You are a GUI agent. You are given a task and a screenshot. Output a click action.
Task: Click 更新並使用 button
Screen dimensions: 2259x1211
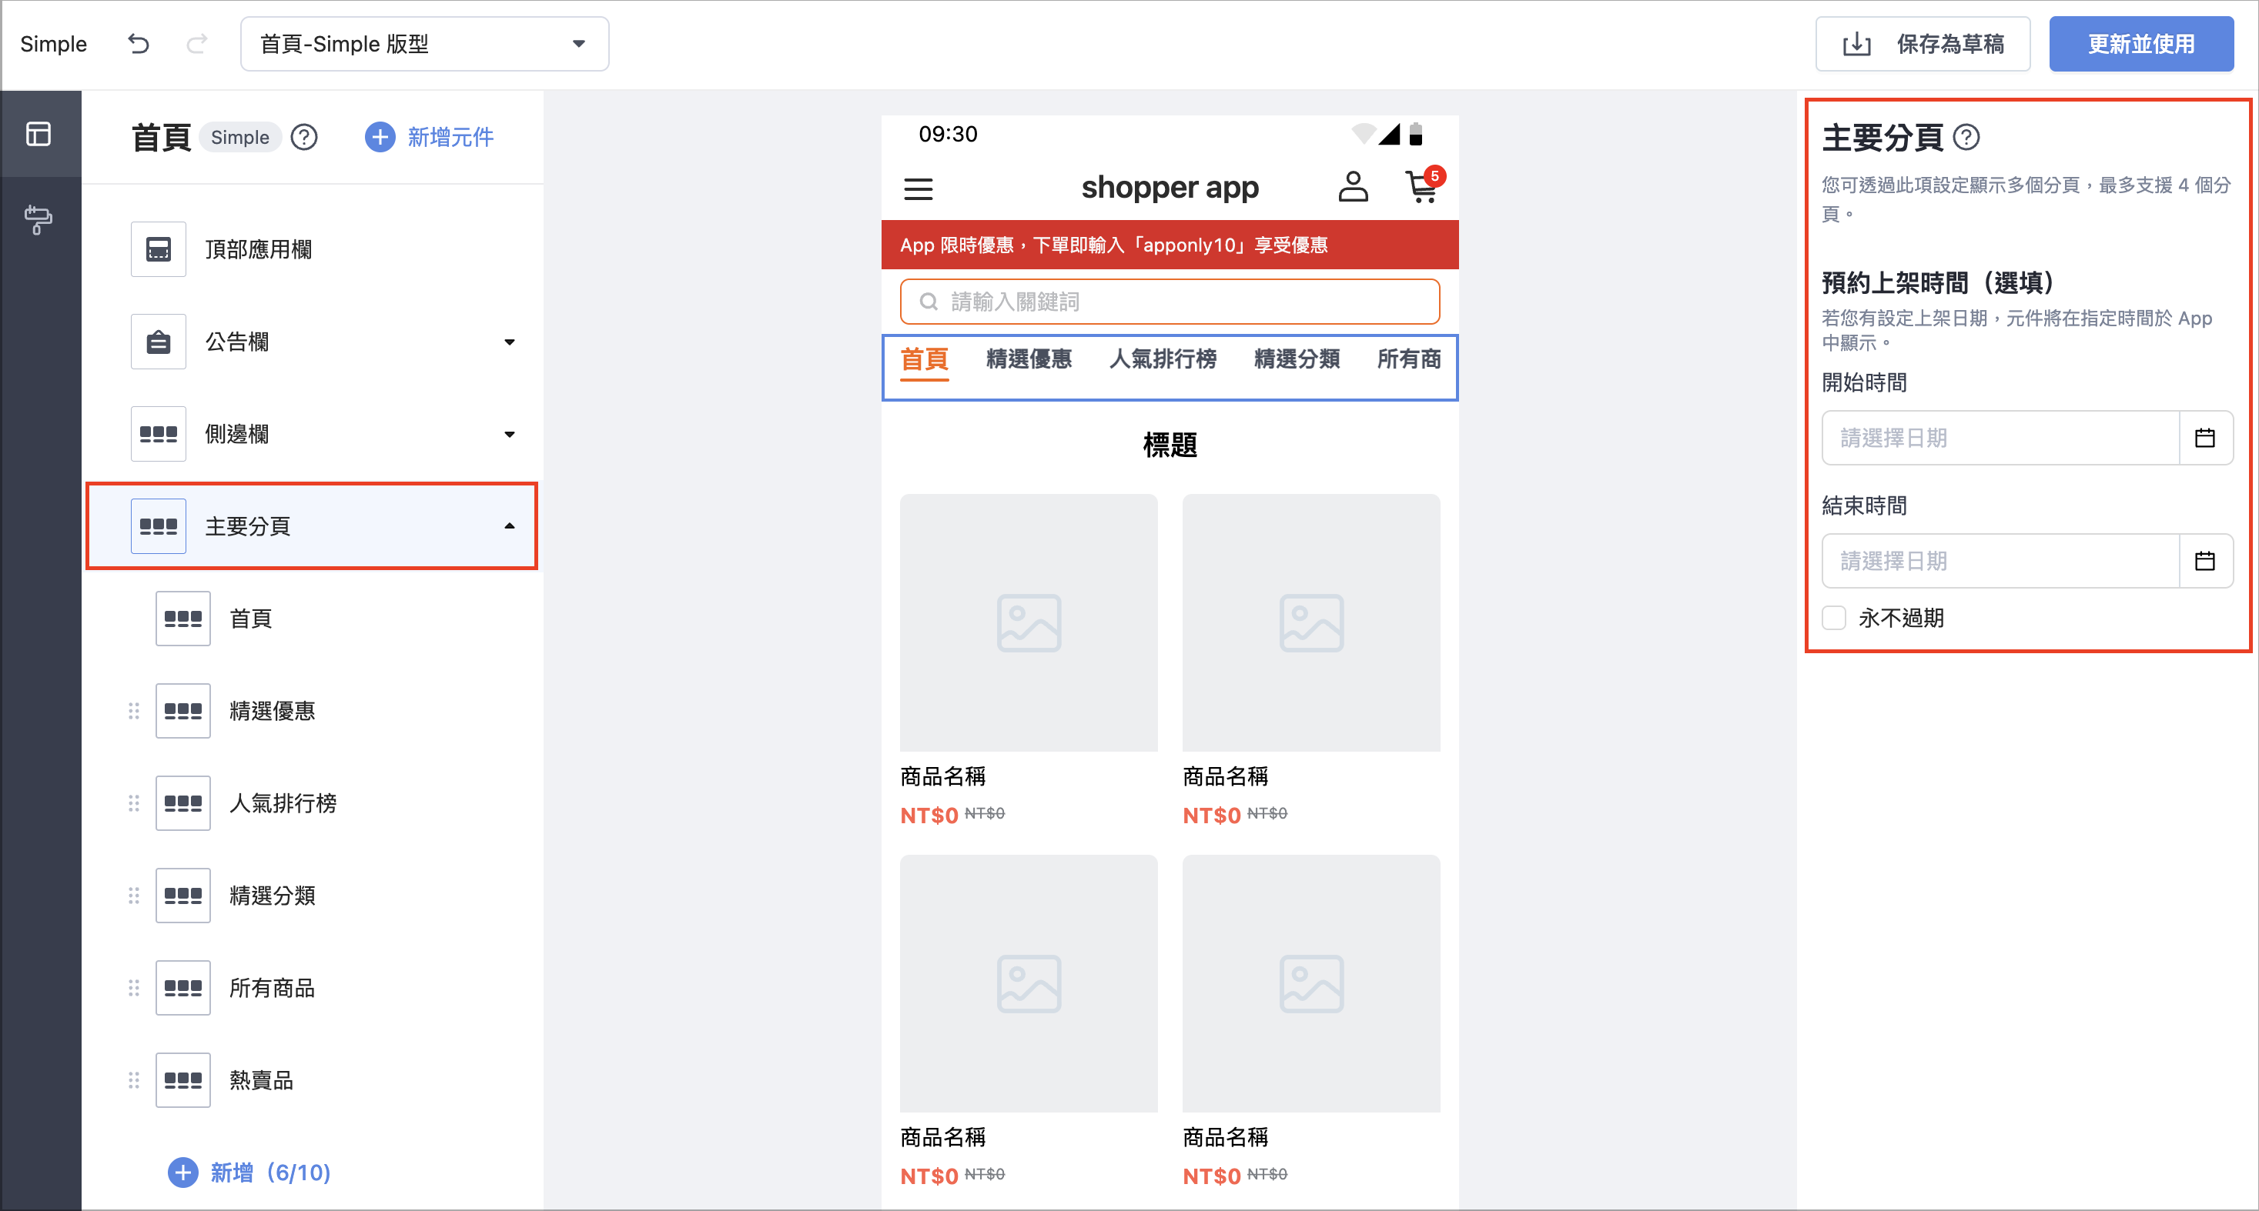tap(2140, 44)
